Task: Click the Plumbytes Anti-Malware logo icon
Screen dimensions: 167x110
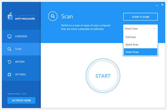Action: coord(10,16)
